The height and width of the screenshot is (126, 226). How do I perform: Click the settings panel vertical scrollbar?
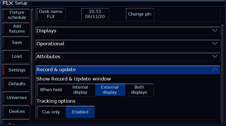click(x=223, y=74)
